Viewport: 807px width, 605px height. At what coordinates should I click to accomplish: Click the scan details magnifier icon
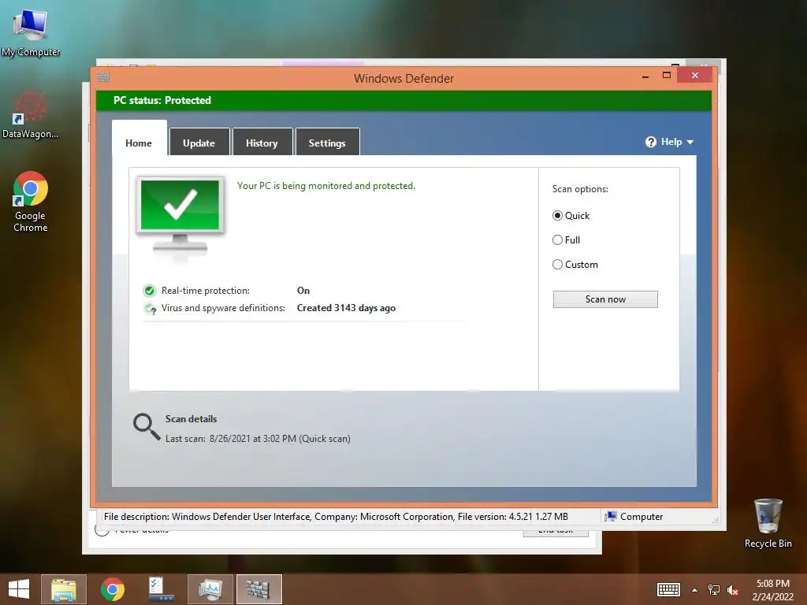147,427
